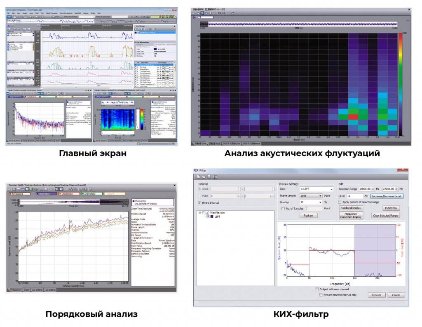Check Output with new channel option
Image resolution: width=422 pixels, height=327 pixels.
(x=316, y=289)
